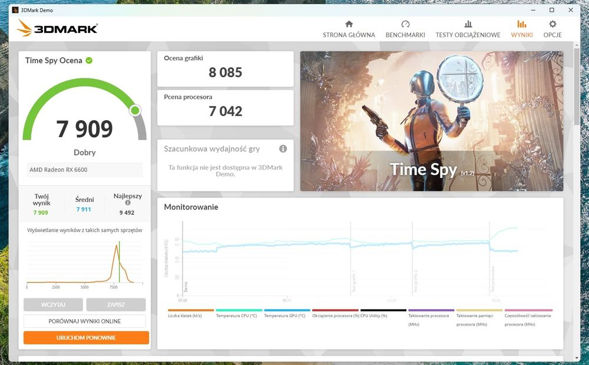The width and height of the screenshot is (589, 365).
Task: Click info icon next to Szacunkowa wydajność gry
Action: tap(283, 149)
